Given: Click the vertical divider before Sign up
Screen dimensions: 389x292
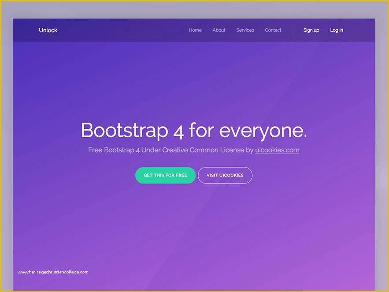Looking at the screenshot, I should [x=293, y=30].
